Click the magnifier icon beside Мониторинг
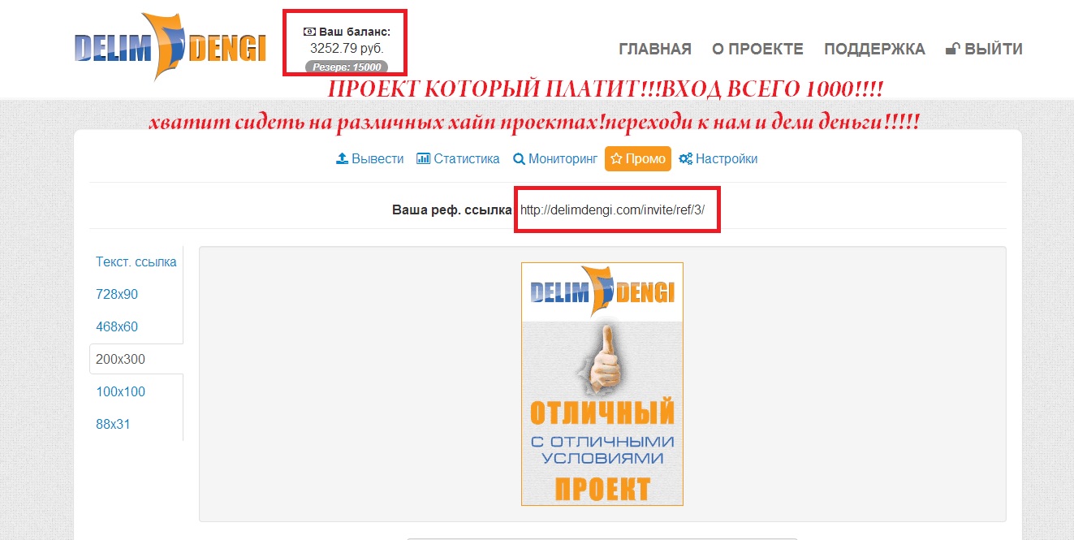The image size is (1074, 540). [x=519, y=159]
